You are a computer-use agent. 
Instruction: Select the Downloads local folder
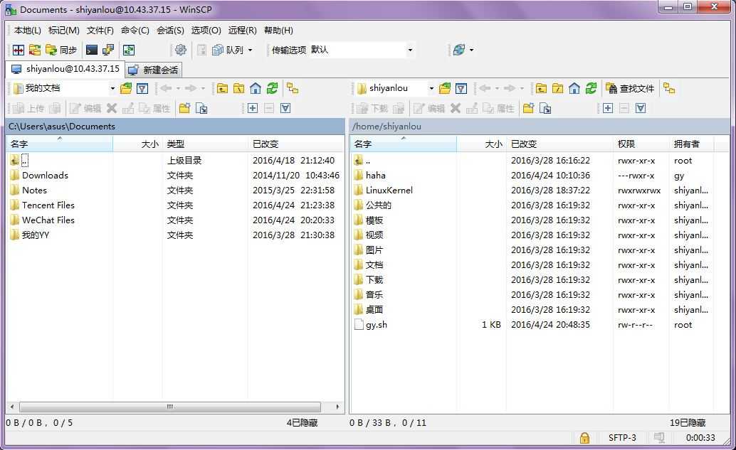click(x=45, y=176)
